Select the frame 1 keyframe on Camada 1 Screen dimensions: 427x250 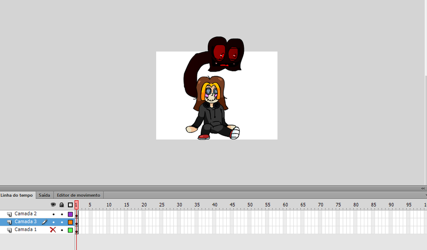pos(77,230)
